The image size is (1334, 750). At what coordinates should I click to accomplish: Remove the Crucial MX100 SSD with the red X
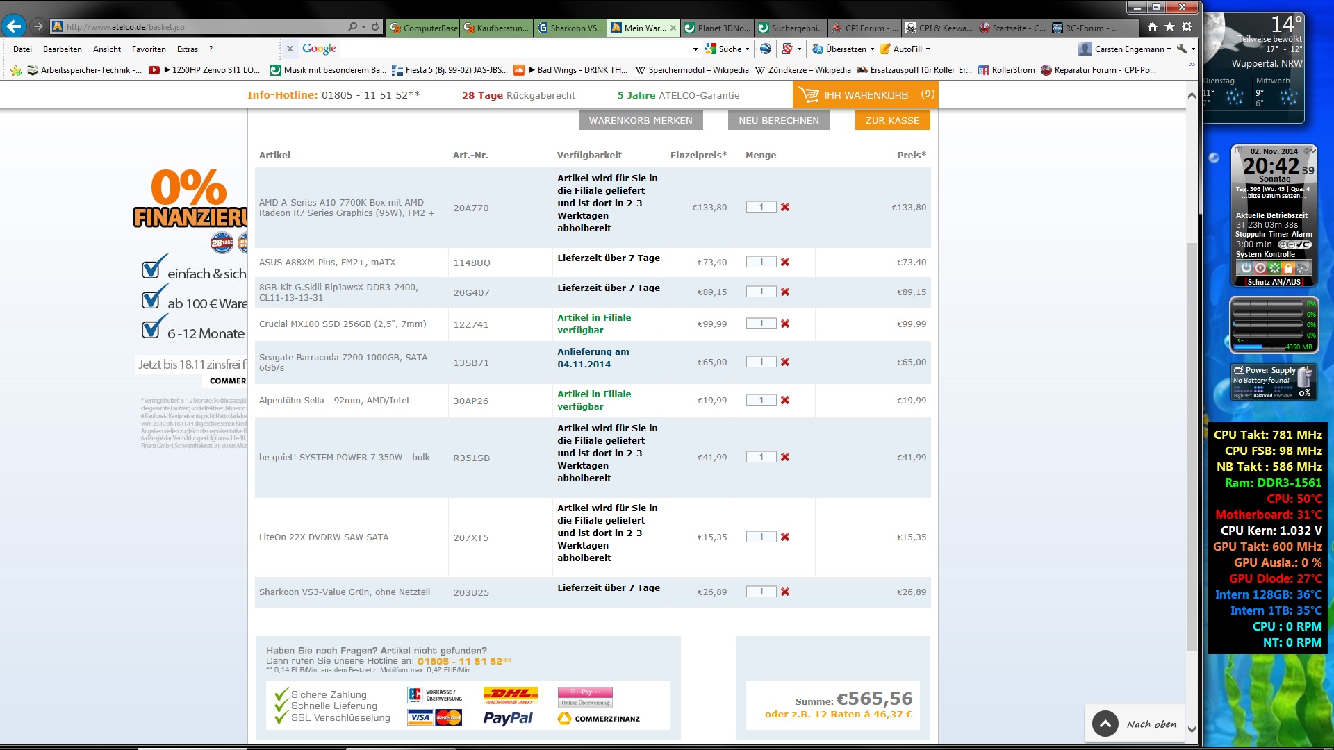click(x=785, y=324)
